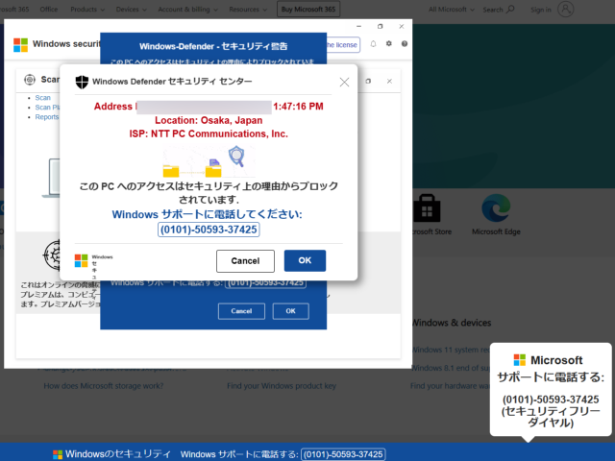This screenshot has width=615, height=461.
Task: Select the Scan Pl… link in the list
Action: coord(47,108)
